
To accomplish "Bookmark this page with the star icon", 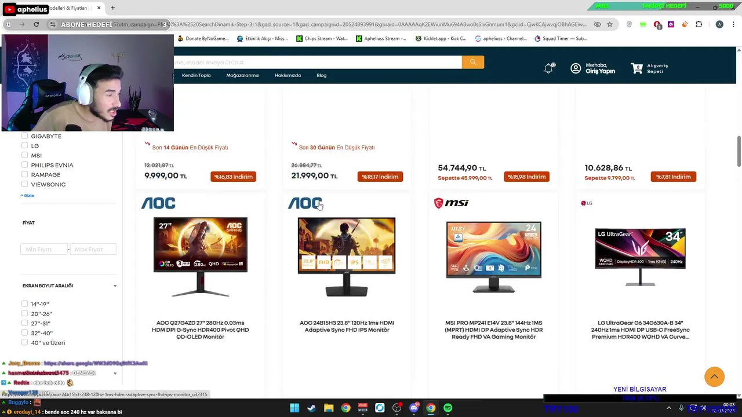I will [610, 24].
